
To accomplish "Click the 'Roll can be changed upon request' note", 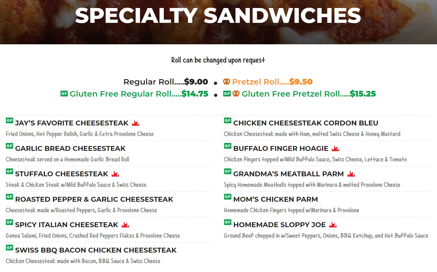I will pyautogui.click(x=218, y=60).
